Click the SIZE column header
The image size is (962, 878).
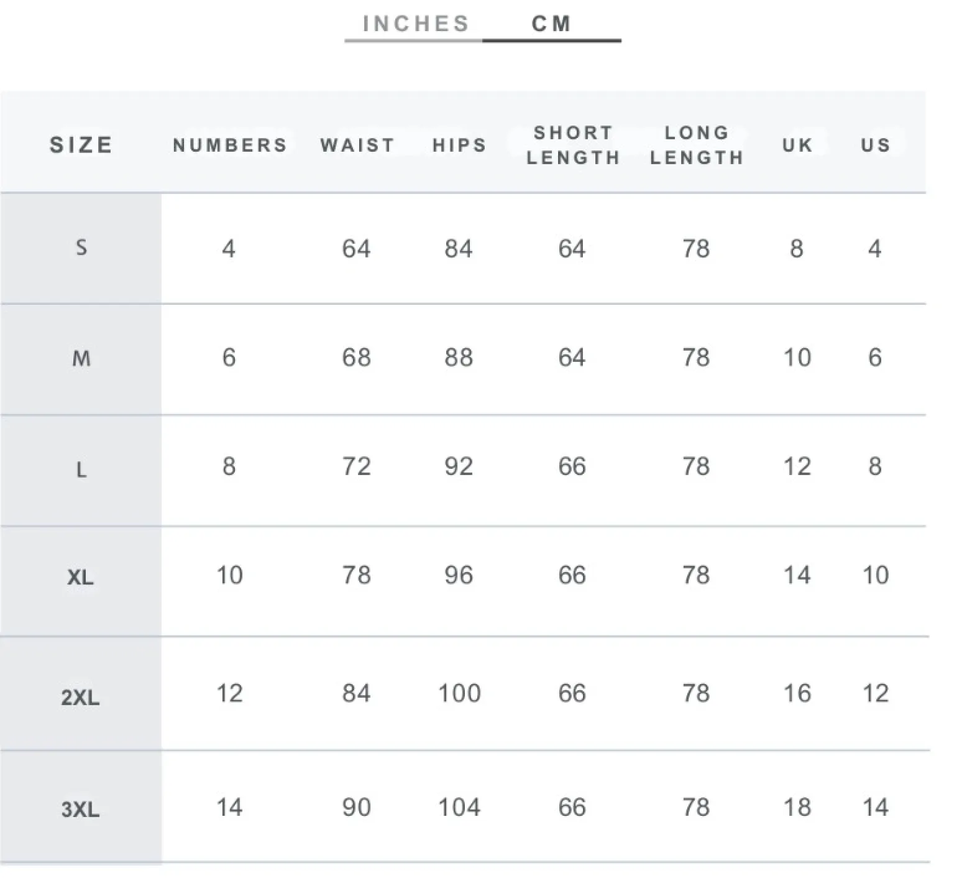(81, 145)
